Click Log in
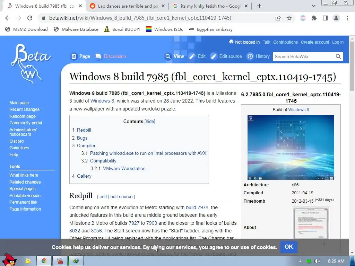This screenshot has width=355, height=266. click(338, 42)
